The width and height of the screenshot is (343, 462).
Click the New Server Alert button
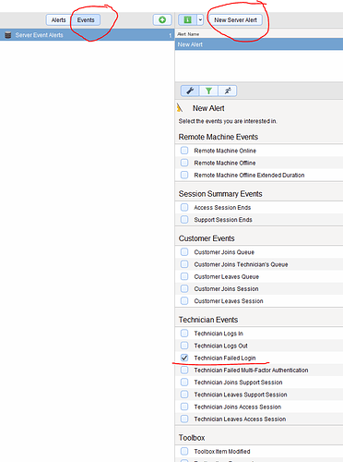tap(235, 20)
